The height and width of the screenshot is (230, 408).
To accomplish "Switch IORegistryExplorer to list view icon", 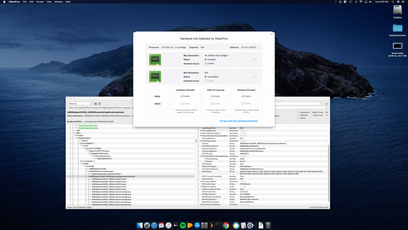I will pyautogui.click(x=95, y=104).
